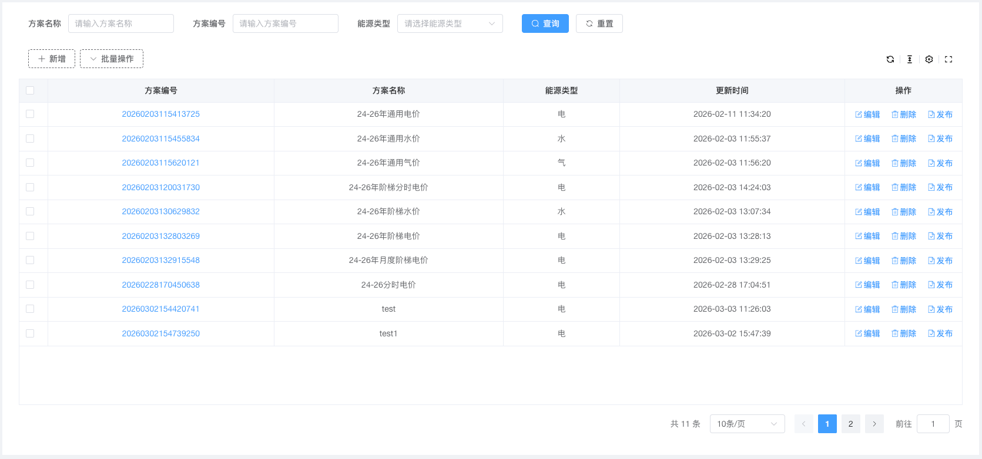Delete plan 24-26年月度阶梯电价

click(x=904, y=261)
